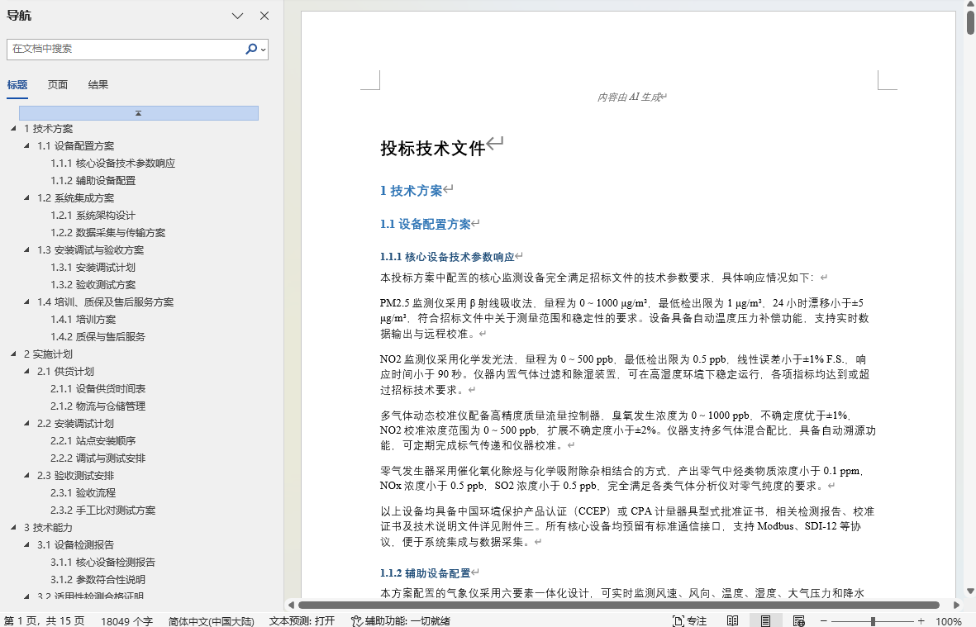Image resolution: width=976 pixels, height=627 pixels.
Task: Click the zoom out minus button
Action: (823, 620)
